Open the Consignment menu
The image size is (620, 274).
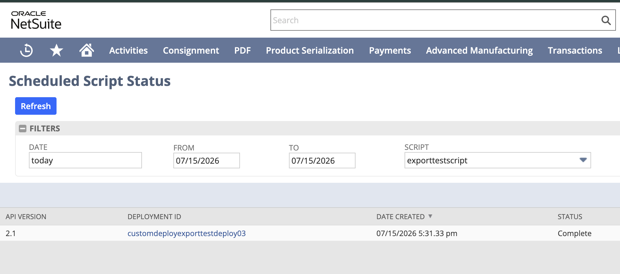click(x=191, y=50)
